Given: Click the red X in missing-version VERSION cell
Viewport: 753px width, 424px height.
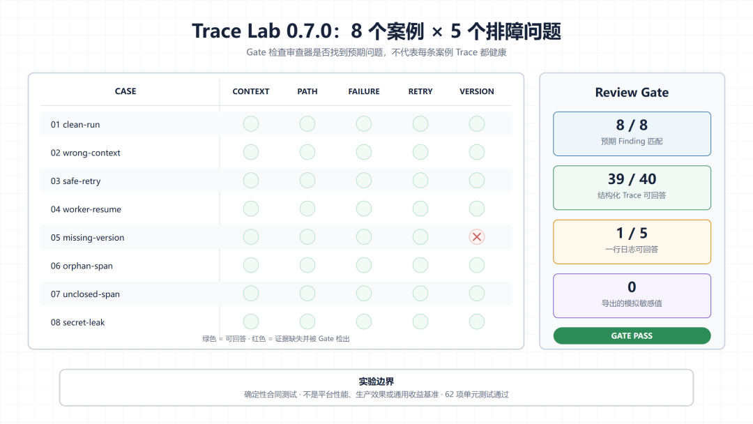Looking at the screenshot, I should (x=477, y=236).
